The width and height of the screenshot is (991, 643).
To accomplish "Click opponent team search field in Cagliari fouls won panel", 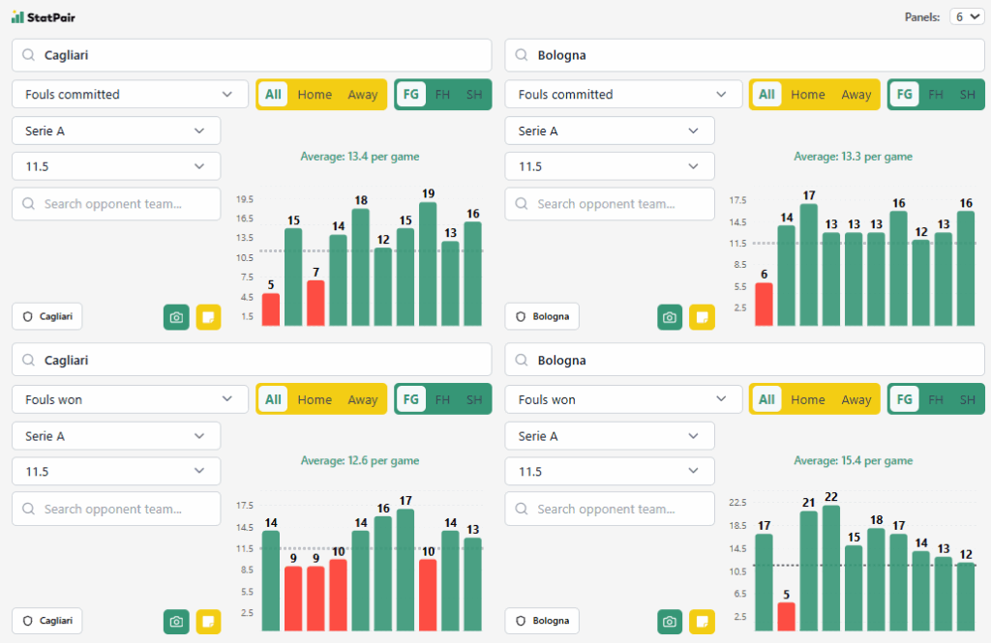I will (116, 509).
